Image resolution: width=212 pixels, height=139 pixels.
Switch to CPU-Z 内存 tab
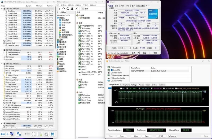(x=122, y=6)
